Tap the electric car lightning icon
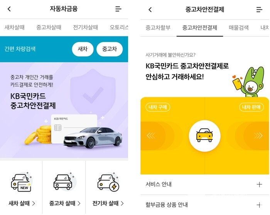This screenshot has width=270, height=215. (x=108, y=182)
